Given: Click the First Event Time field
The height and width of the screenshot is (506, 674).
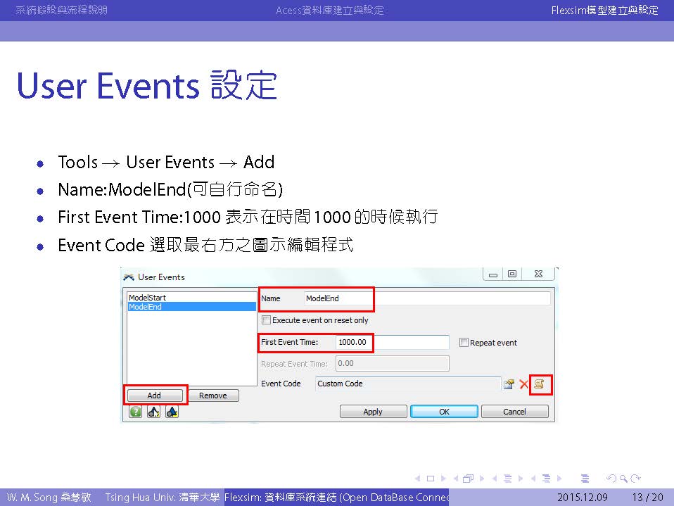Looking at the screenshot, I should point(392,343).
